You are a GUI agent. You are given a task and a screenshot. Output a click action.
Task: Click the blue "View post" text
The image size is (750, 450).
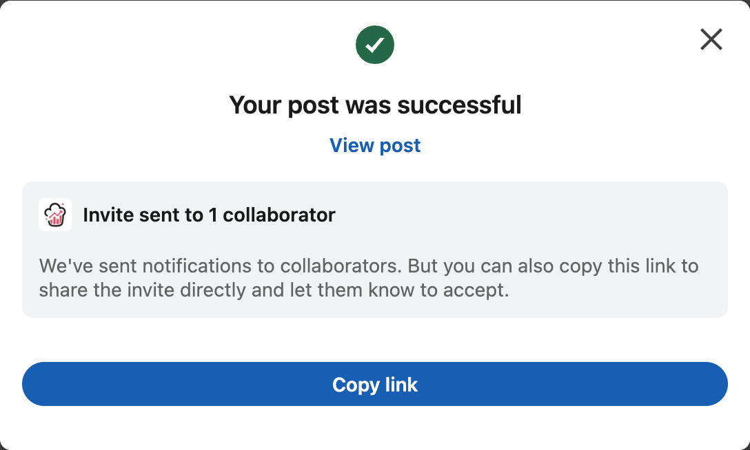pyautogui.click(x=375, y=146)
